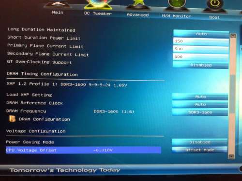The width and height of the screenshot is (242, 181).
Task: Select Short Duration Power Limit label
Action: click(x=44, y=38)
